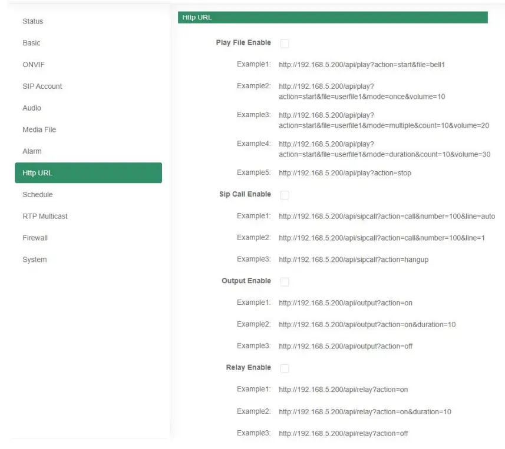Click the play URL with mode=multiple&count=10

(384, 120)
